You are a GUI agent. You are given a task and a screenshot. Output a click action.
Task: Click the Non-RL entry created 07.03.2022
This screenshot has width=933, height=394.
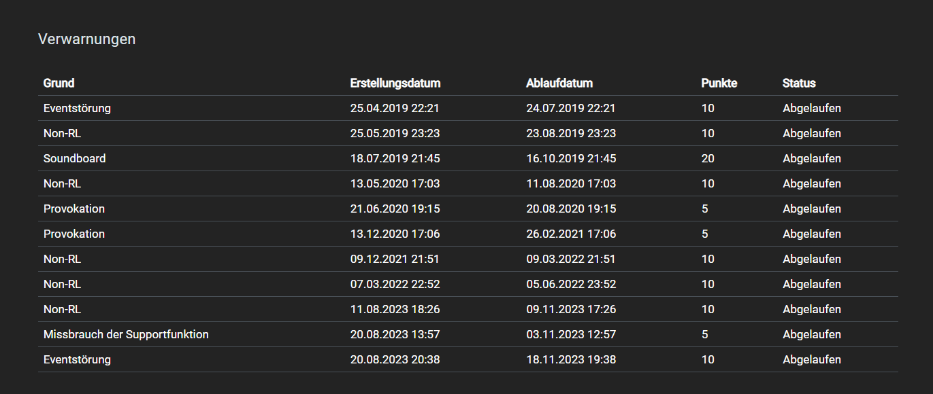[468, 284]
